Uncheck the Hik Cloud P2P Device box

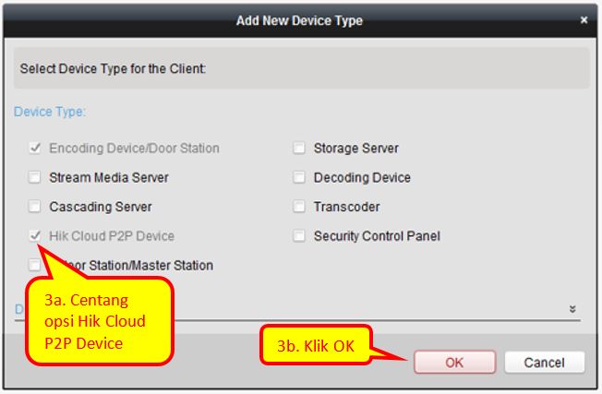click(x=35, y=236)
